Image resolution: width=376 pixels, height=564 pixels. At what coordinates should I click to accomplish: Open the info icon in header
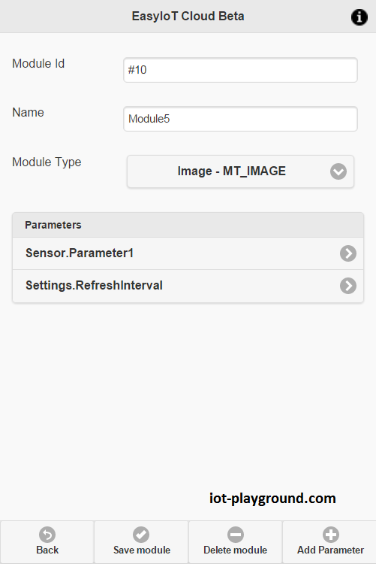pyautogui.click(x=359, y=17)
